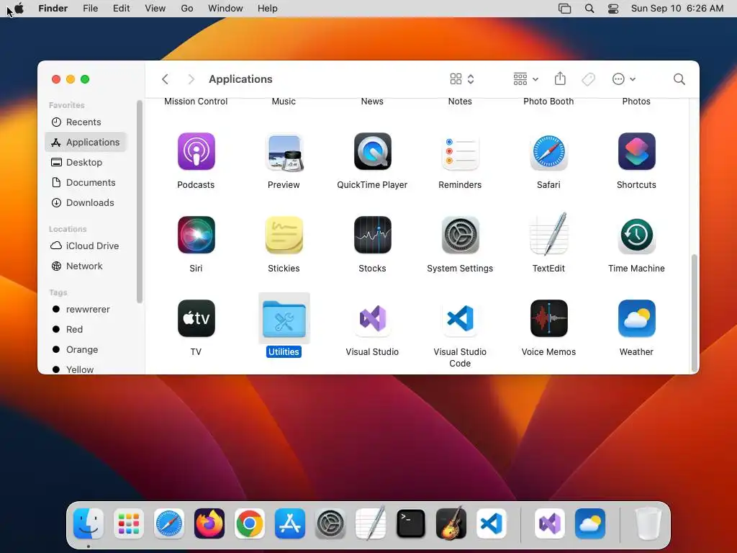Launch Firefox from the Dock
Screen dimensions: 737x553
click(x=209, y=523)
